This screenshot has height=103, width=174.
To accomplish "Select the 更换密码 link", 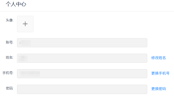I will (159, 89).
